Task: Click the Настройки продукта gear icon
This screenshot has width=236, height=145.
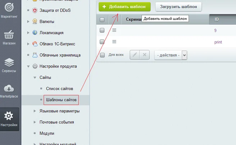Action: pyautogui.click(x=35, y=66)
